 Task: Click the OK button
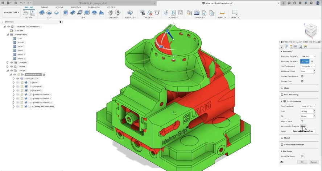302,162
